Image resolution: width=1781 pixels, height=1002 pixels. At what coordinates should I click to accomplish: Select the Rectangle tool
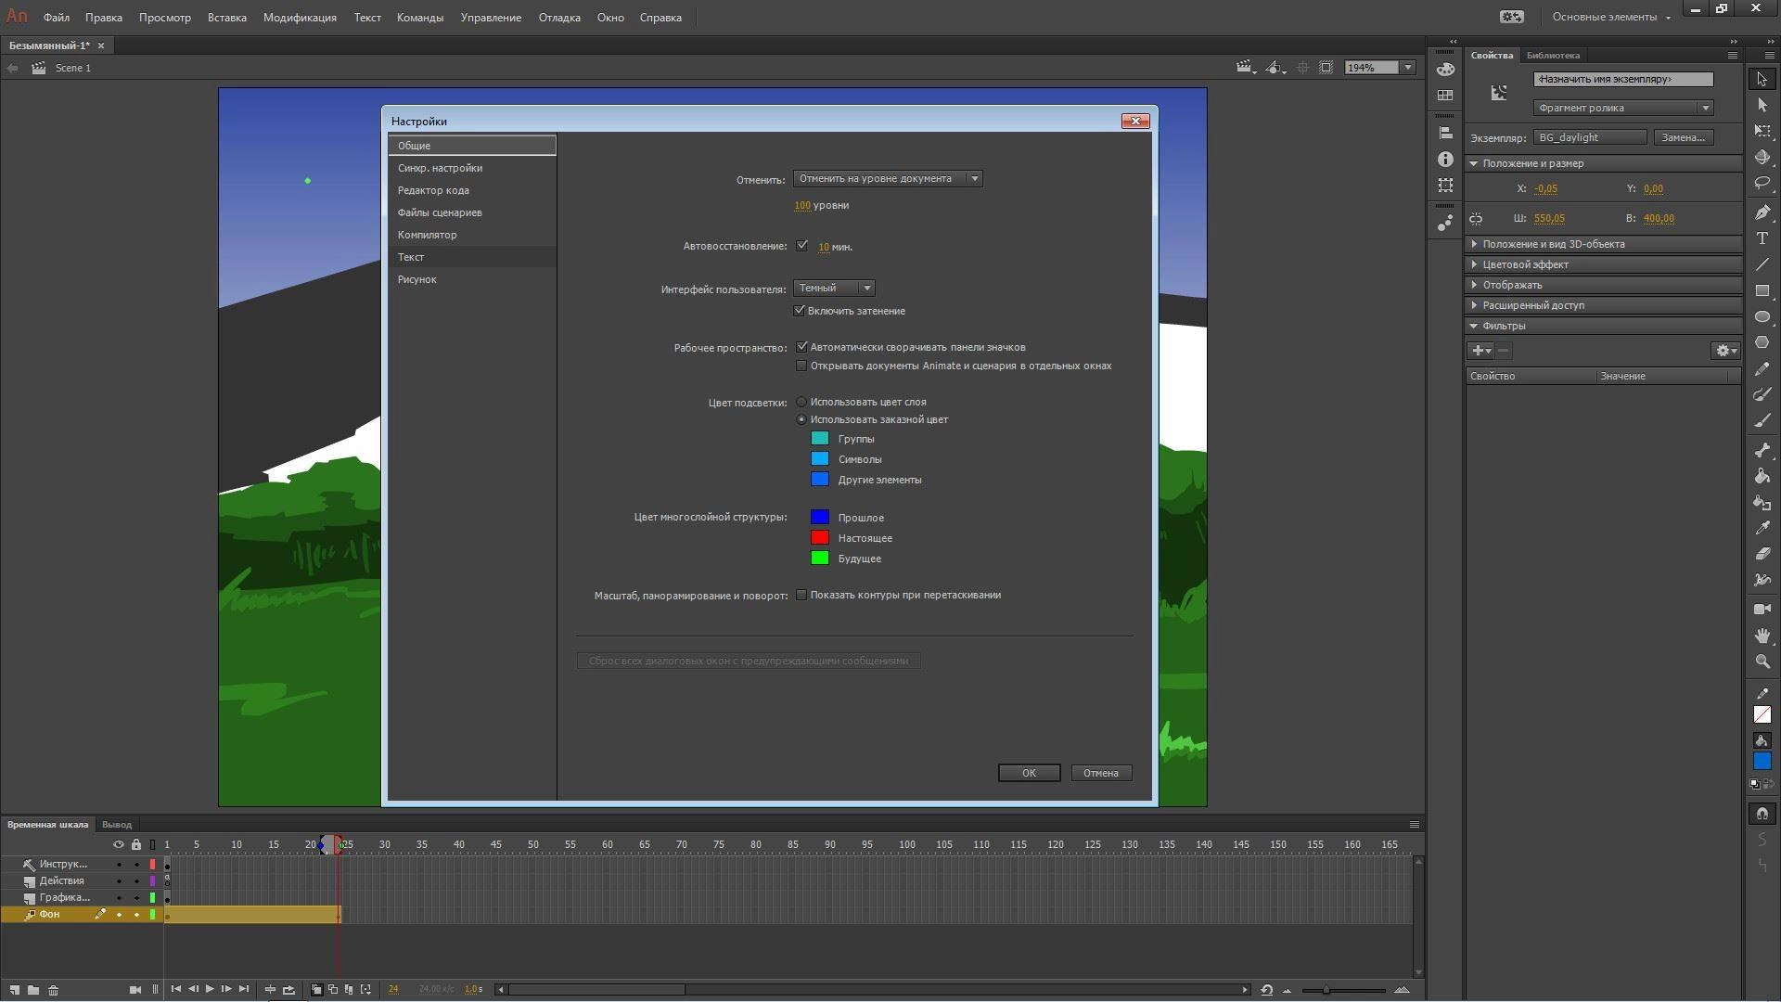pos(1762,290)
